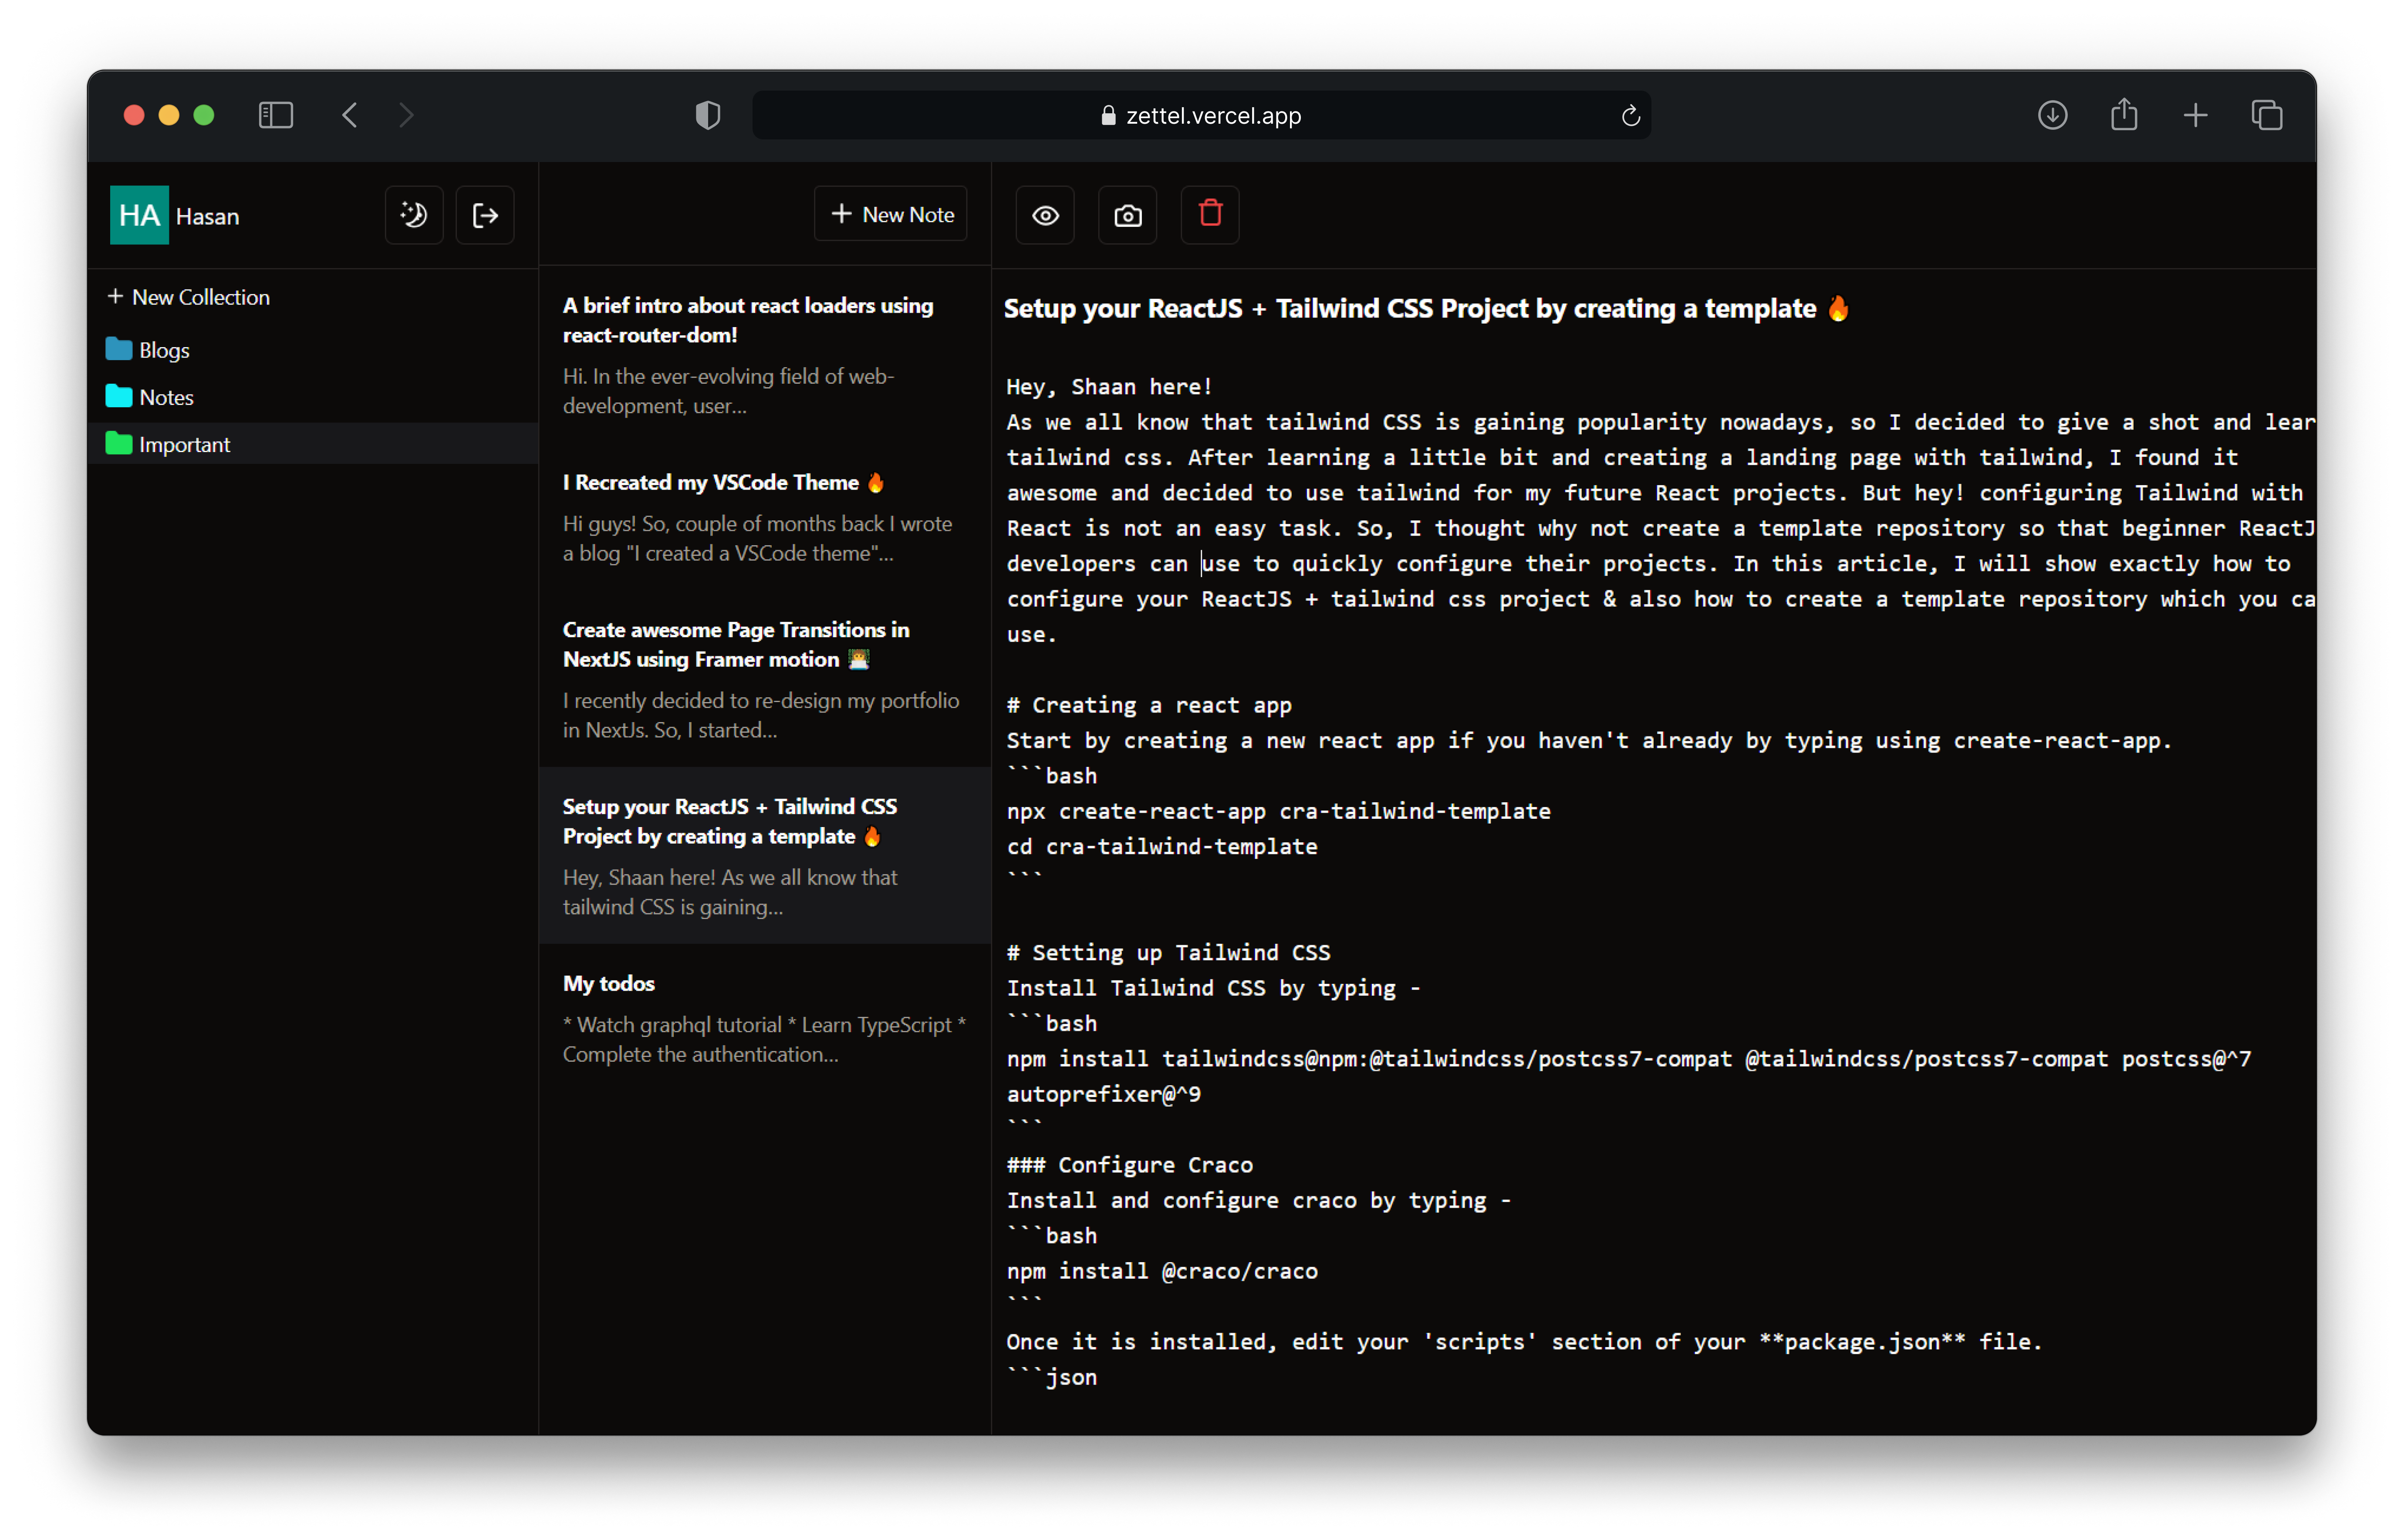Show Safari downloads
Image resolution: width=2404 pixels, height=1540 pixels.
(2052, 115)
